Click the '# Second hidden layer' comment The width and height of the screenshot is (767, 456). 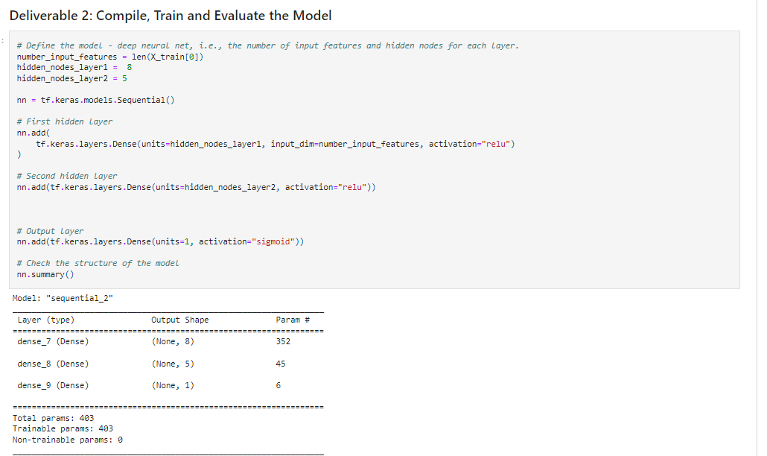[x=67, y=176]
